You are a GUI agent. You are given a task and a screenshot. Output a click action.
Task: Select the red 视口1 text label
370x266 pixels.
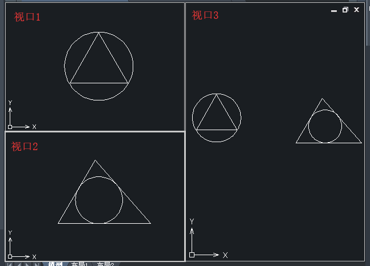[27, 17]
